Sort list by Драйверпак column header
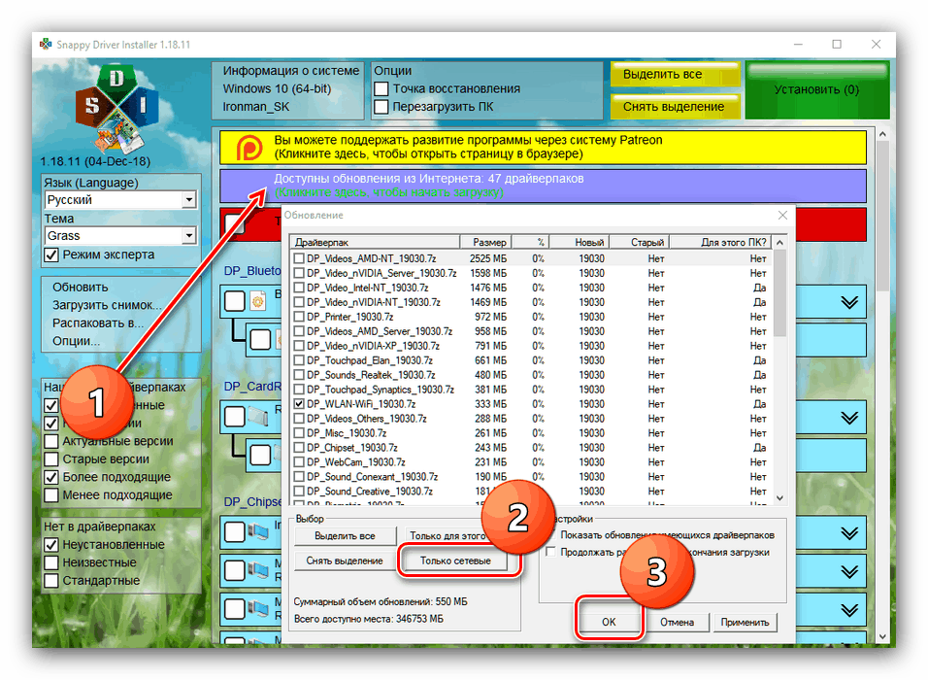 [x=375, y=242]
